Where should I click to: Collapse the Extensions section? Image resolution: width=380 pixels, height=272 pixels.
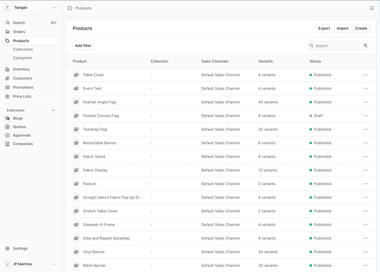(53, 110)
